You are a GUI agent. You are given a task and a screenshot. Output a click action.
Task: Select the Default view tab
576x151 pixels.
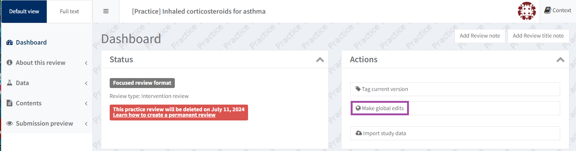click(x=24, y=11)
